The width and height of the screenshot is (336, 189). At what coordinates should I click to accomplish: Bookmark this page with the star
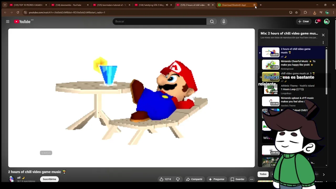tap(296, 12)
